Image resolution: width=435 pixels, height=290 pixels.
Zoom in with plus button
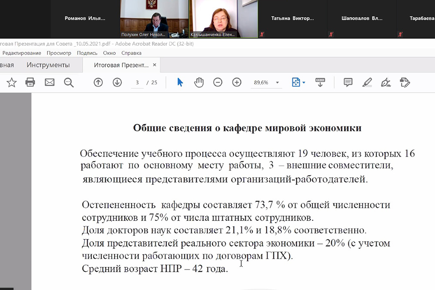237,82
